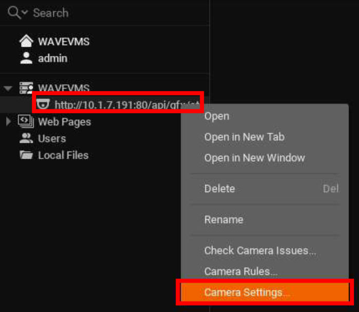The width and height of the screenshot is (359, 312).
Task: Click the camera icon beside the URL
Action: coord(44,104)
